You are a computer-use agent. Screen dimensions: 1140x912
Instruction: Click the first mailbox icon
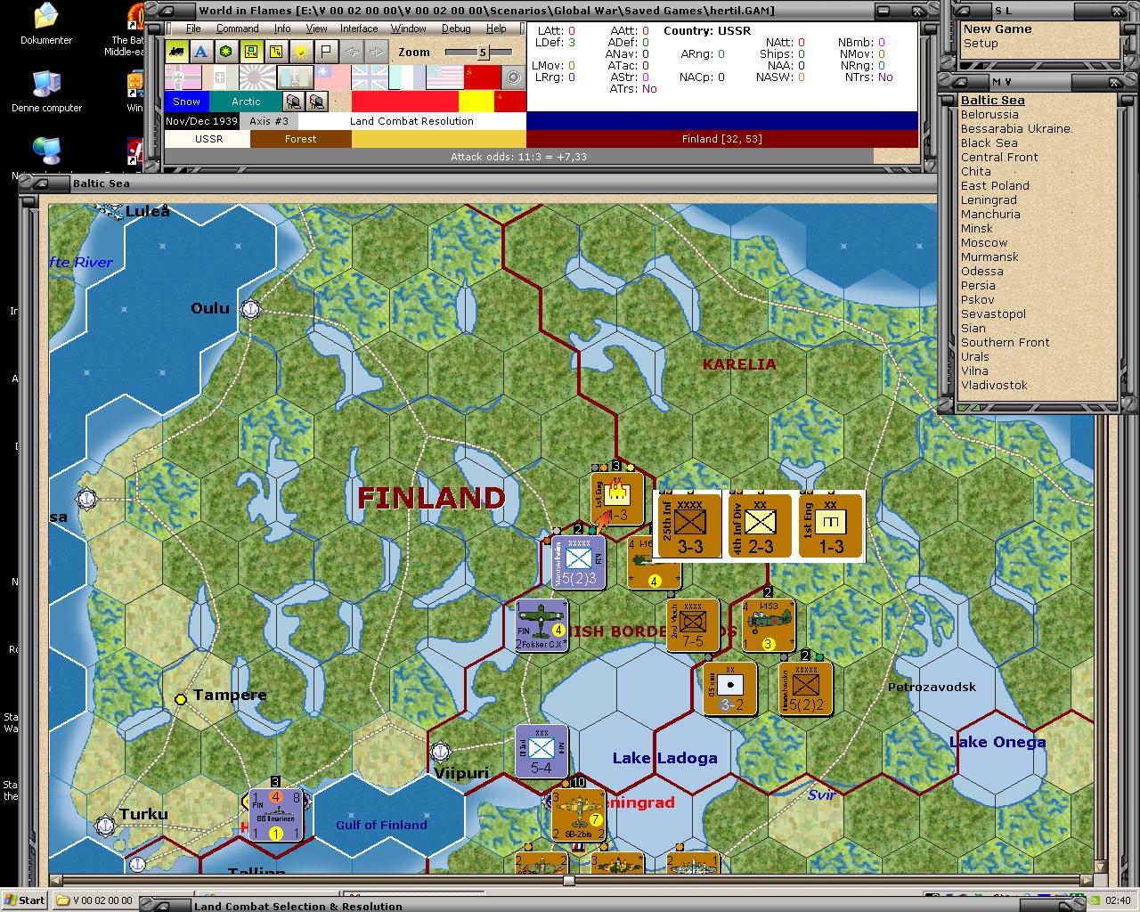[x=293, y=101]
